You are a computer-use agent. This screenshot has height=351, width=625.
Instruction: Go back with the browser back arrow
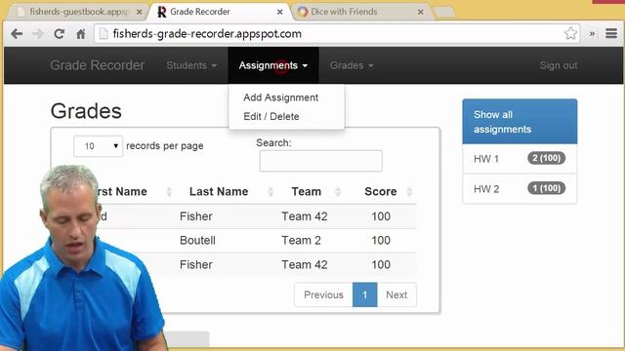17,34
